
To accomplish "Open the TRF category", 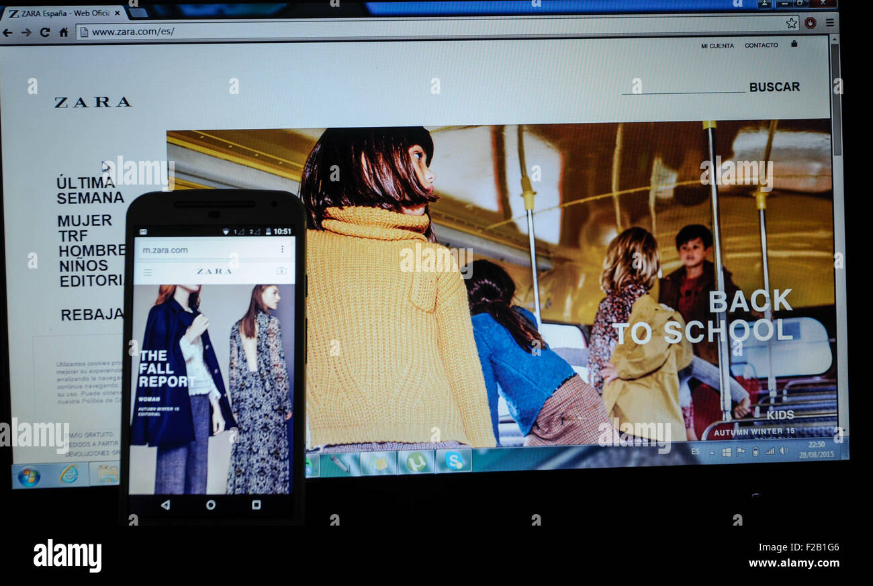I will coord(73,236).
